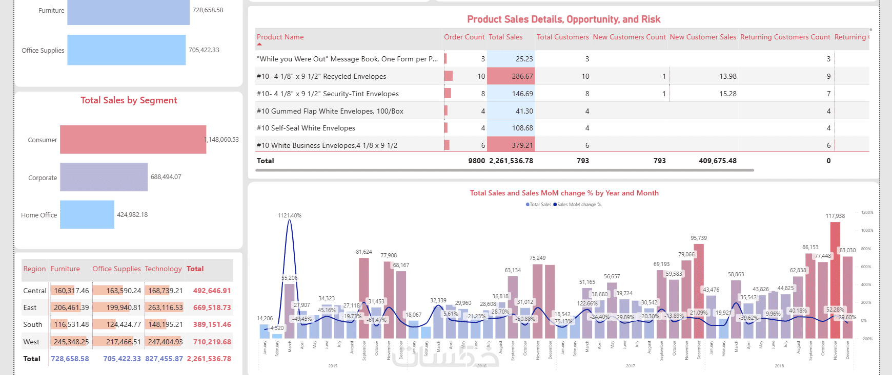Click the Total Customers column header

pyautogui.click(x=562, y=37)
